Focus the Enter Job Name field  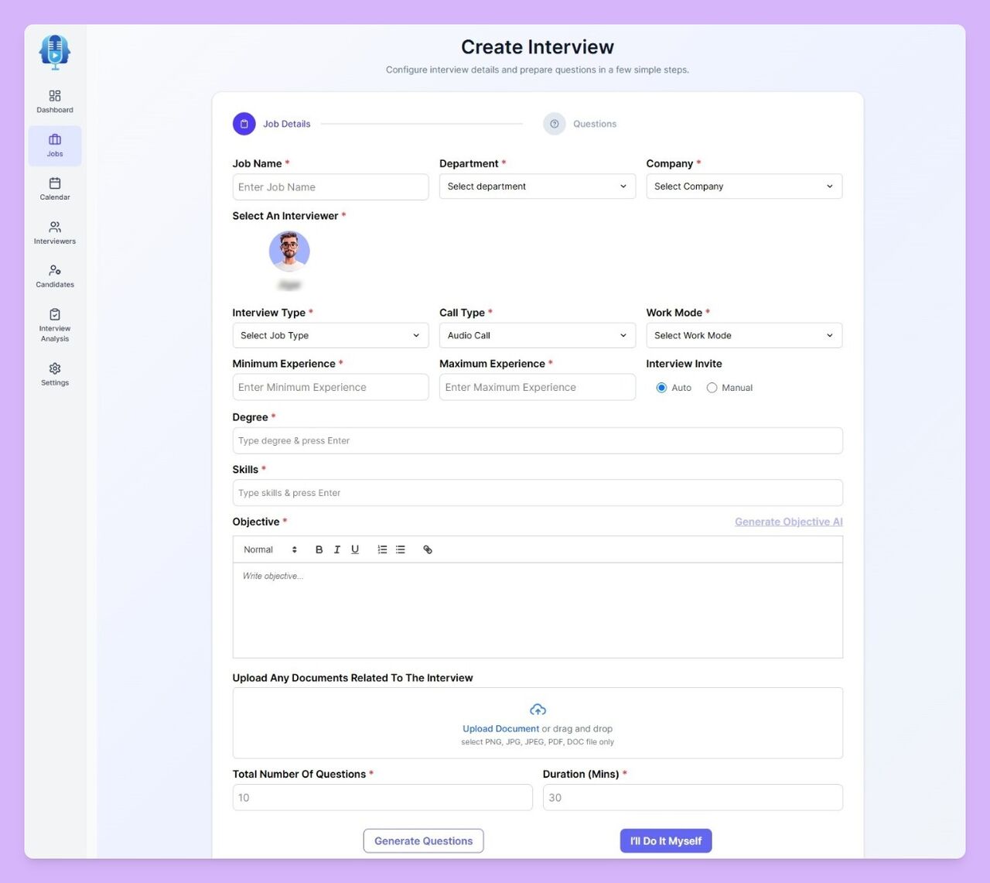pos(330,187)
